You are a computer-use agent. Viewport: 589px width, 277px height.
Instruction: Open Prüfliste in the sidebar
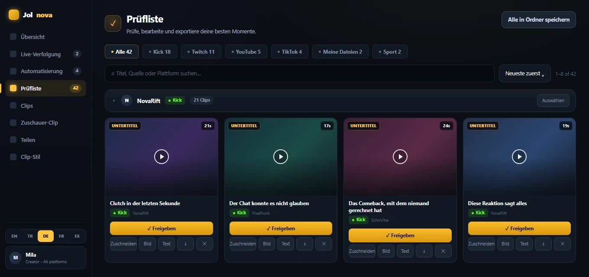(45, 88)
